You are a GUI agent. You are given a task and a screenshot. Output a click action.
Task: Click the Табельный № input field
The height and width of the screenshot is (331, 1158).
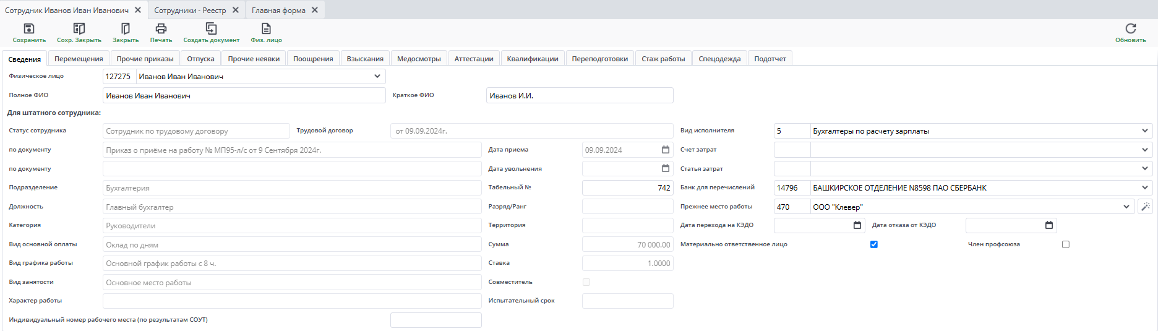pos(627,187)
